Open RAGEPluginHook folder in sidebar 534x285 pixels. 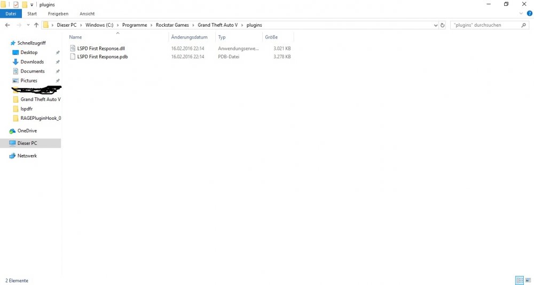point(41,118)
